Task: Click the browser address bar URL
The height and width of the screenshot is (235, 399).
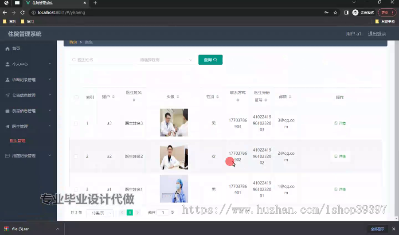Action: 61,12
